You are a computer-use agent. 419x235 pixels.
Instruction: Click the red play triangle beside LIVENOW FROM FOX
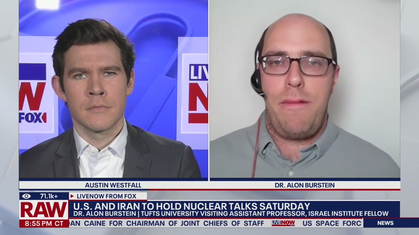tap(72, 196)
